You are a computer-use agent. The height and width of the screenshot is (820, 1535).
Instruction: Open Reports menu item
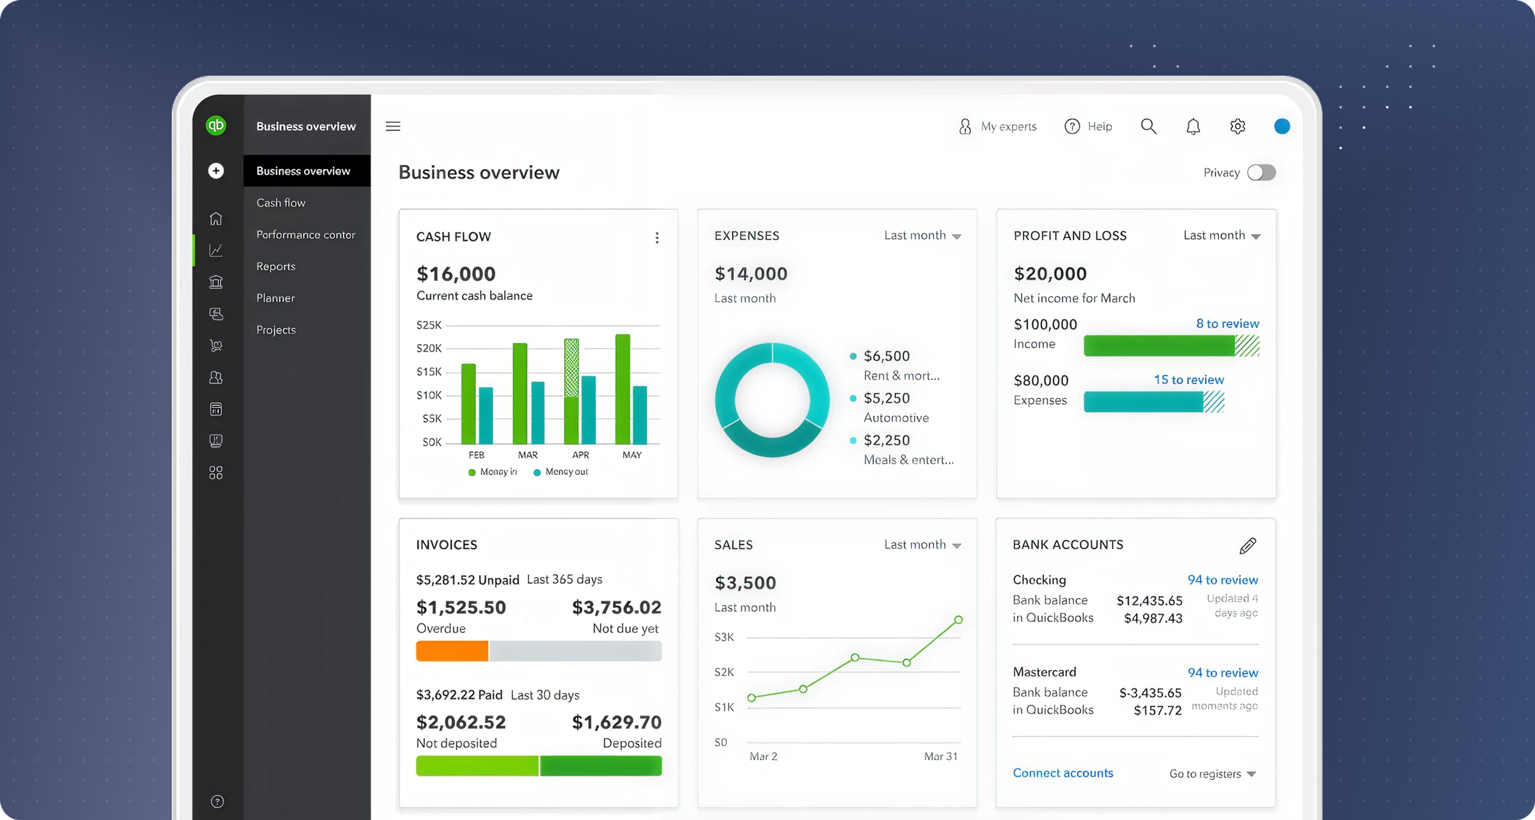coord(276,266)
